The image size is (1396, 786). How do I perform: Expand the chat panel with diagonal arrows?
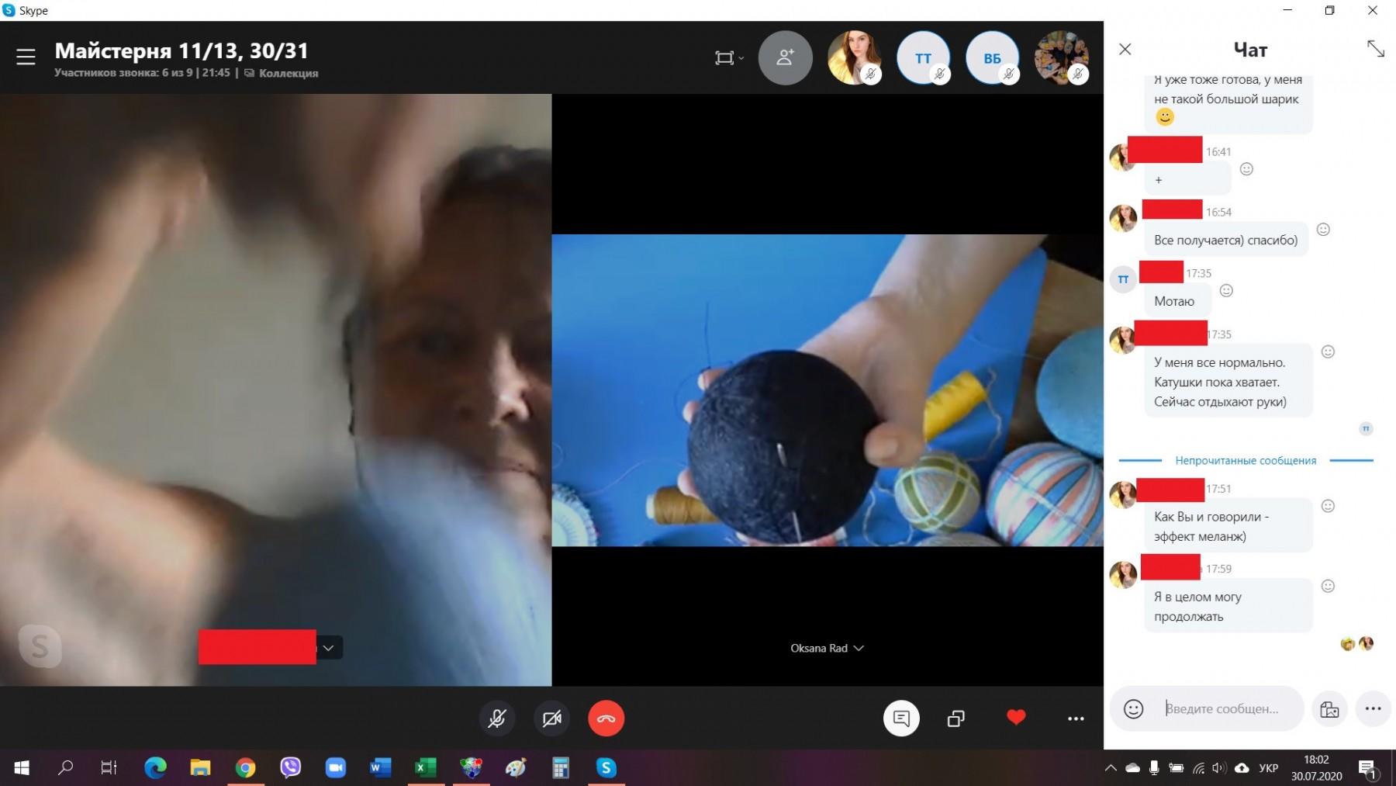coord(1376,49)
